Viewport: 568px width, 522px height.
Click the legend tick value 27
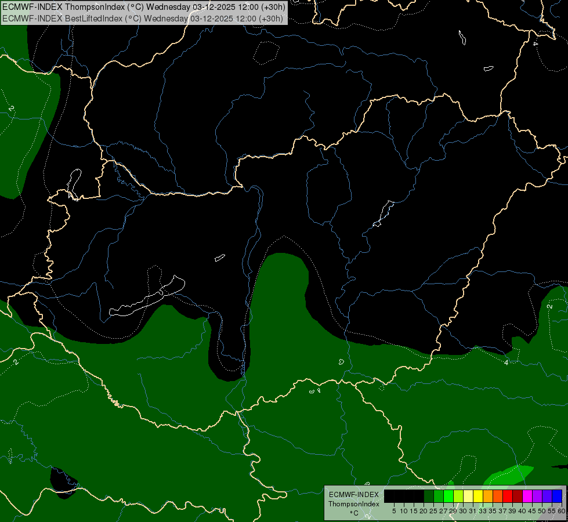[x=443, y=511]
